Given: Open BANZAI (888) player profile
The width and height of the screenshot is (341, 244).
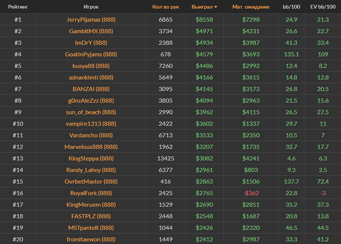Looking at the screenshot, I should pos(91,89).
